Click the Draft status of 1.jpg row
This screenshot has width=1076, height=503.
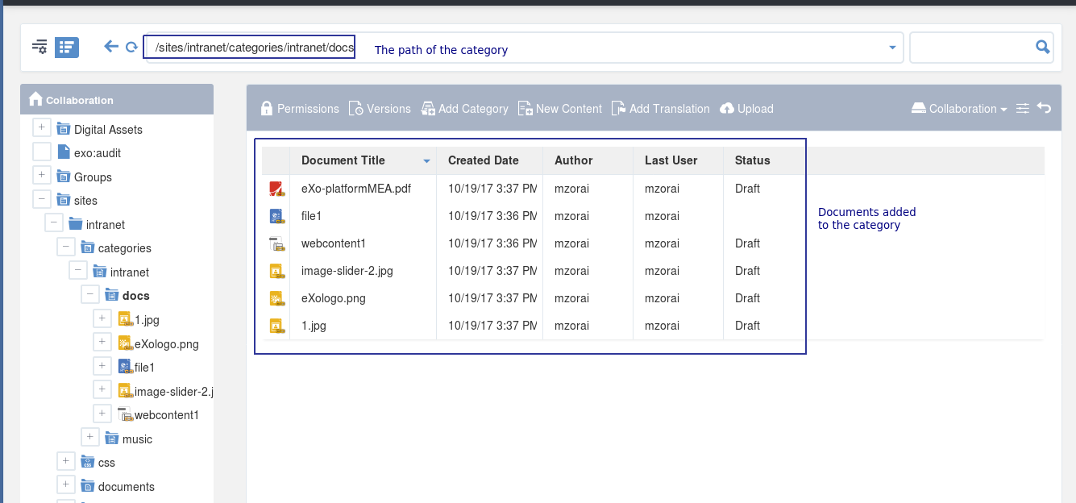pyautogui.click(x=748, y=326)
